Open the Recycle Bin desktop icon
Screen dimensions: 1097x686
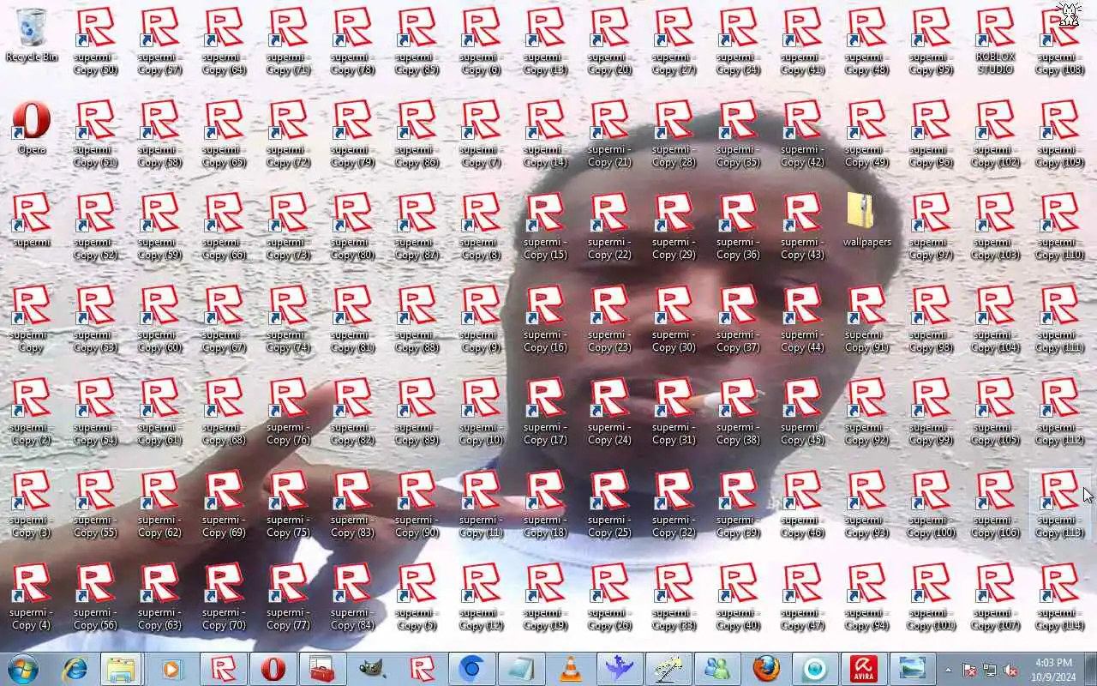32,35
